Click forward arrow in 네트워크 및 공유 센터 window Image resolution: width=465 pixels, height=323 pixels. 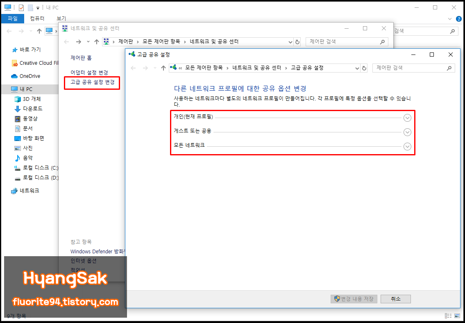coord(78,42)
